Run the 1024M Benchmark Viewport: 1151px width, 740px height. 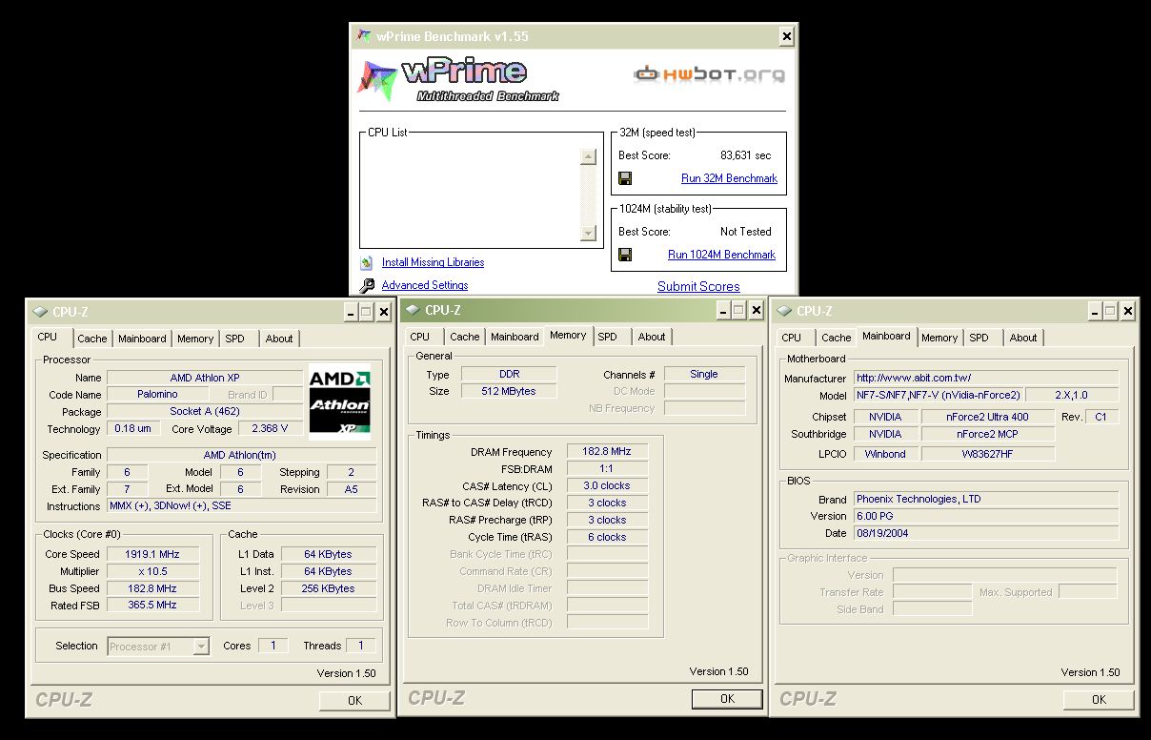pyautogui.click(x=721, y=255)
